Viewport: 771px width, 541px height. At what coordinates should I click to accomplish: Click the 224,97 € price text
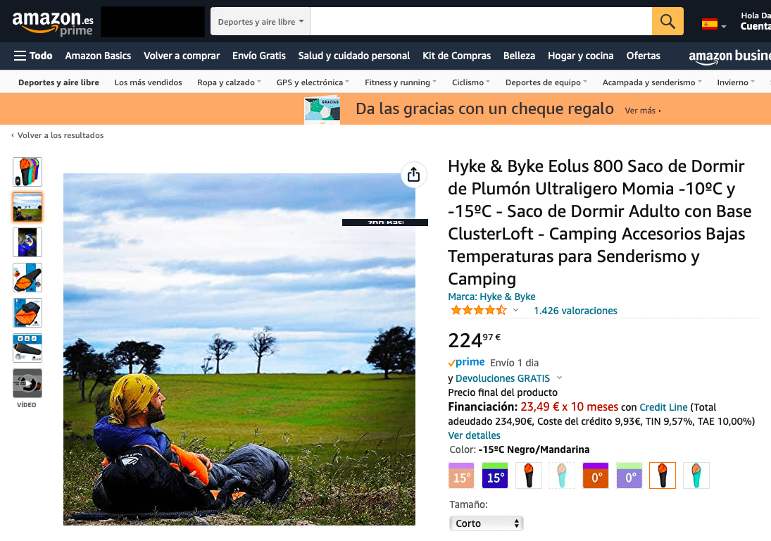(x=474, y=340)
